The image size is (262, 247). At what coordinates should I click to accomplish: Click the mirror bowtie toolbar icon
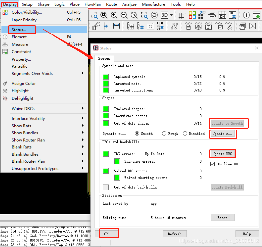coord(253,26)
